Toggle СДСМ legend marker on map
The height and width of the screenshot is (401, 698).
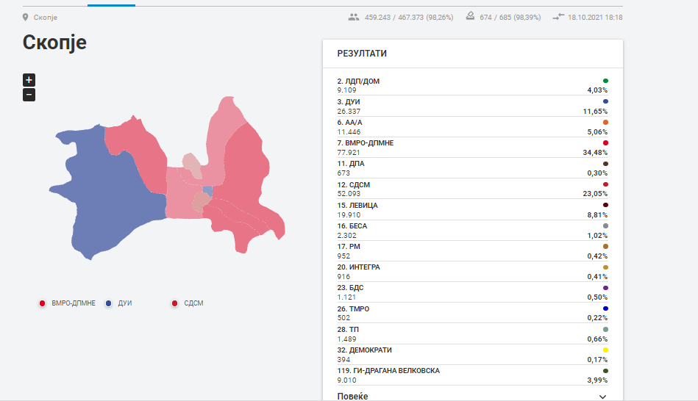[174, 303]
